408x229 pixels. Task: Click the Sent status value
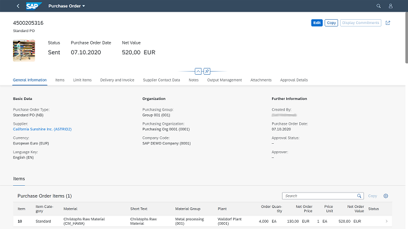(54, 52)
